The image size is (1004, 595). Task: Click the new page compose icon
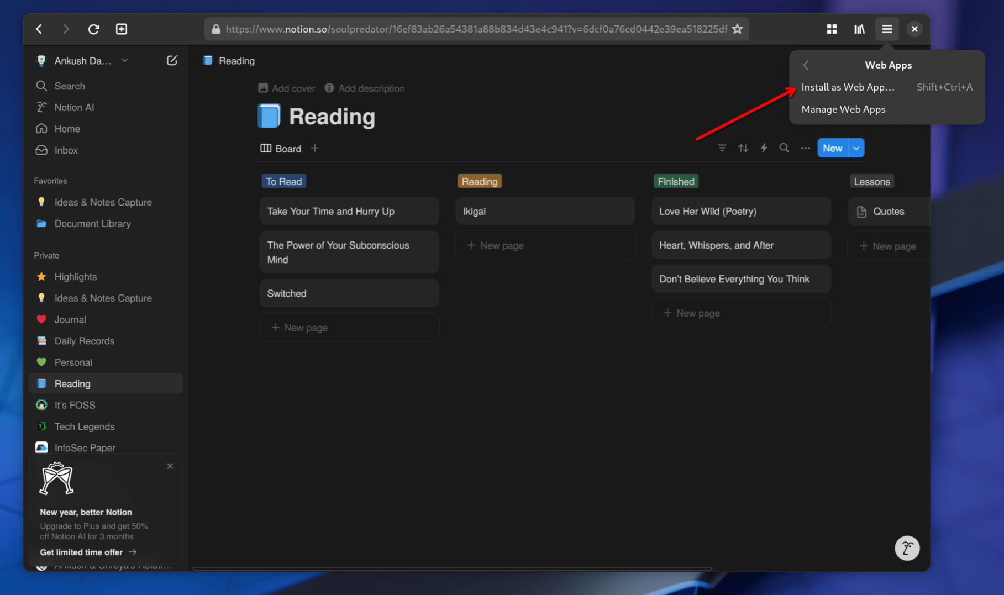[x=172, y=60]
